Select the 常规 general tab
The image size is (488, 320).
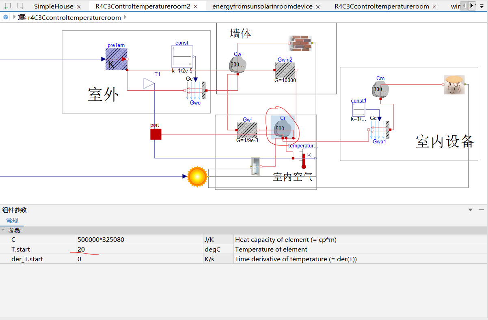12,220
